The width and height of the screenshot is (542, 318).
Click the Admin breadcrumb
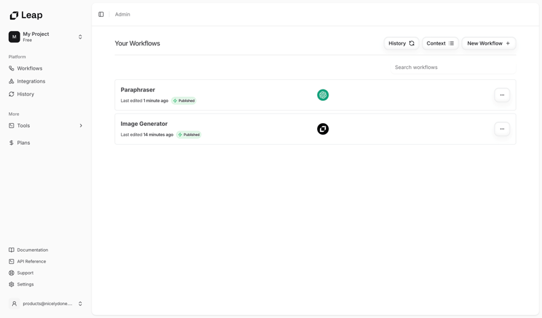[x=123, y=14]
